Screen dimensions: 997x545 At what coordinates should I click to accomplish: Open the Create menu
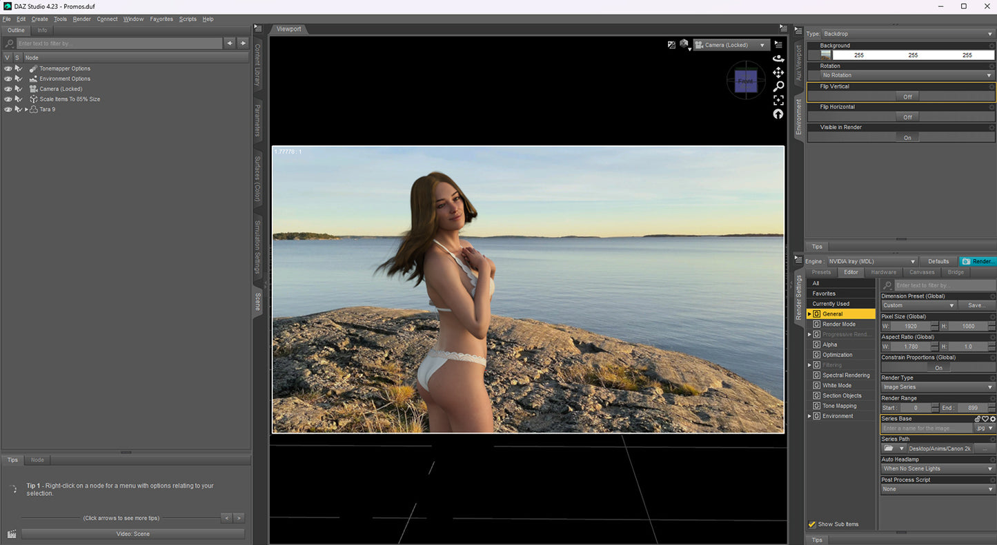tap(39, 19)
